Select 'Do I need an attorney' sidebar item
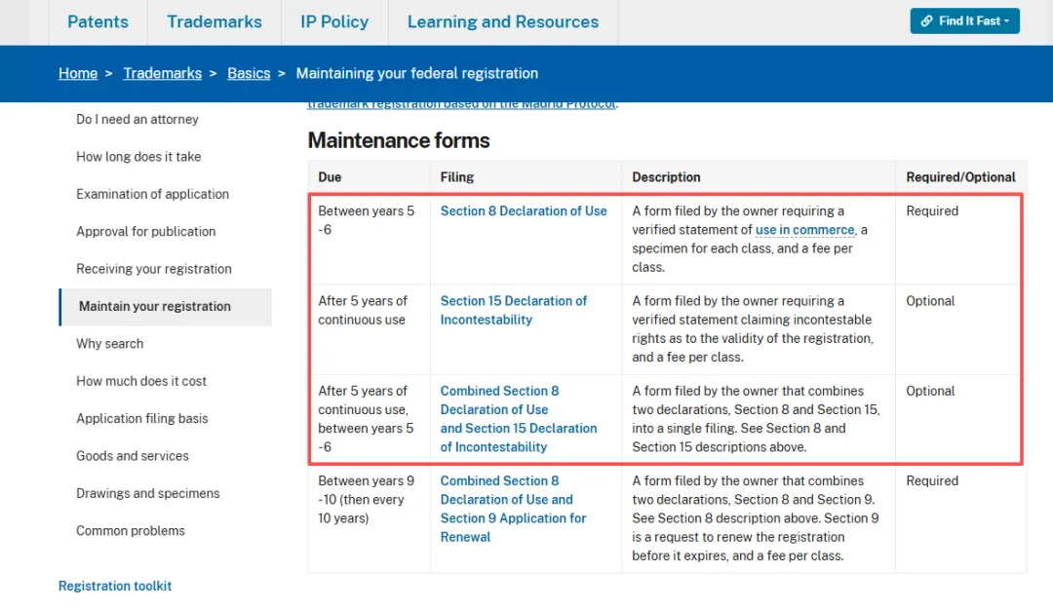 tap(137, 119)
